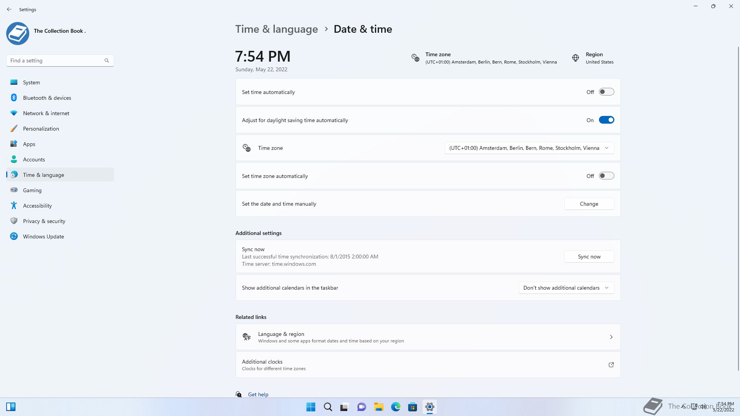Click the Privacy shield icon
This screenshot has height=416, width=740.
[x=14, y=221]
